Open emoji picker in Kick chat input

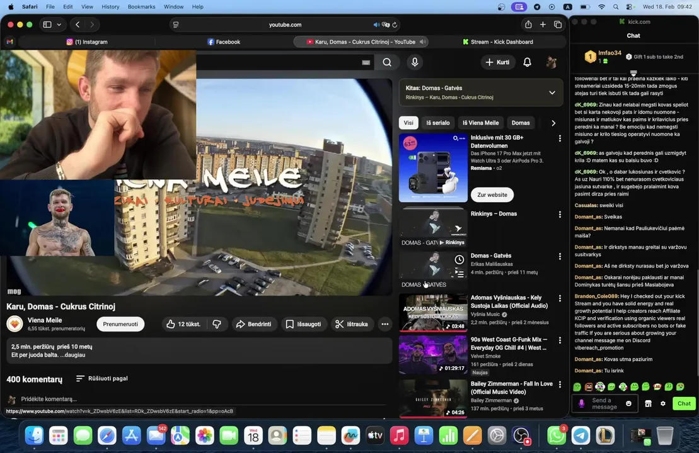pyautogui.click(x=628, y=403)
